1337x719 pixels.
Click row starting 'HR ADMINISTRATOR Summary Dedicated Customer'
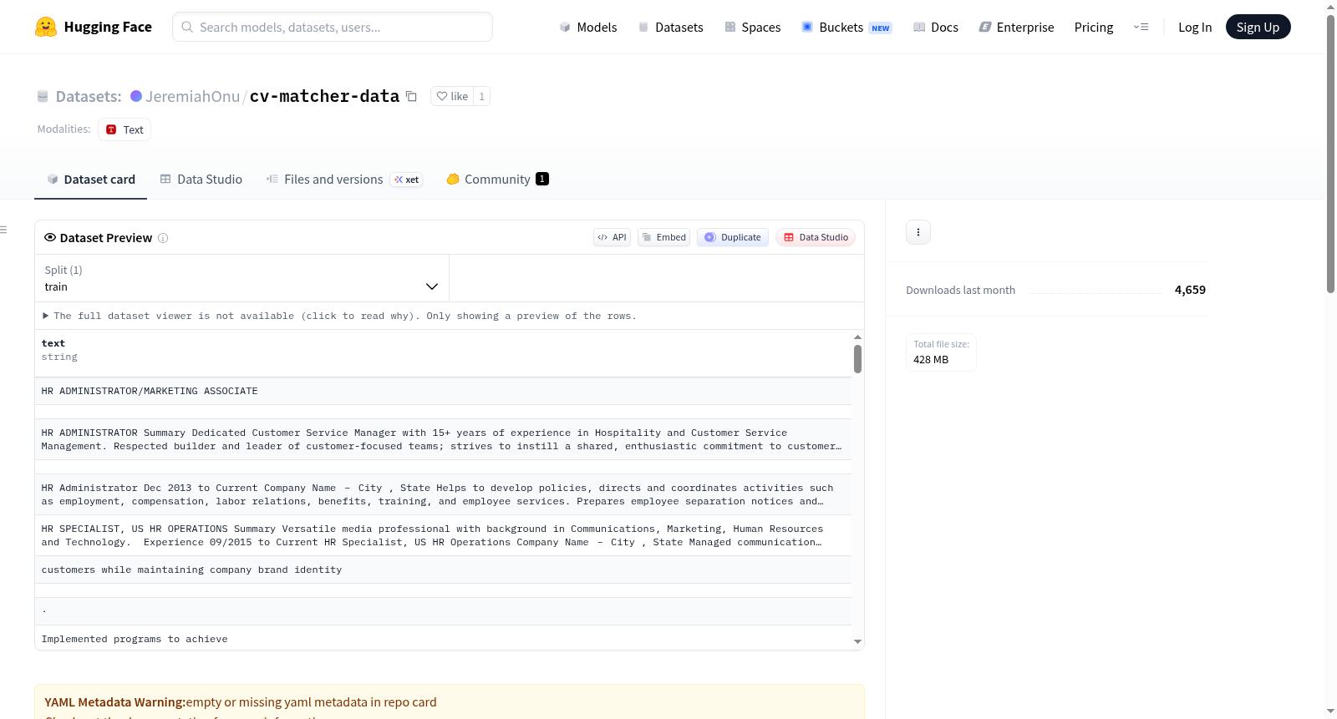click(x=443, y=439)
